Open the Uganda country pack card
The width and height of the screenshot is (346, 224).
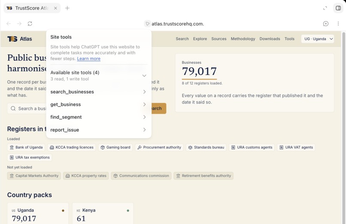pos(38,213)
